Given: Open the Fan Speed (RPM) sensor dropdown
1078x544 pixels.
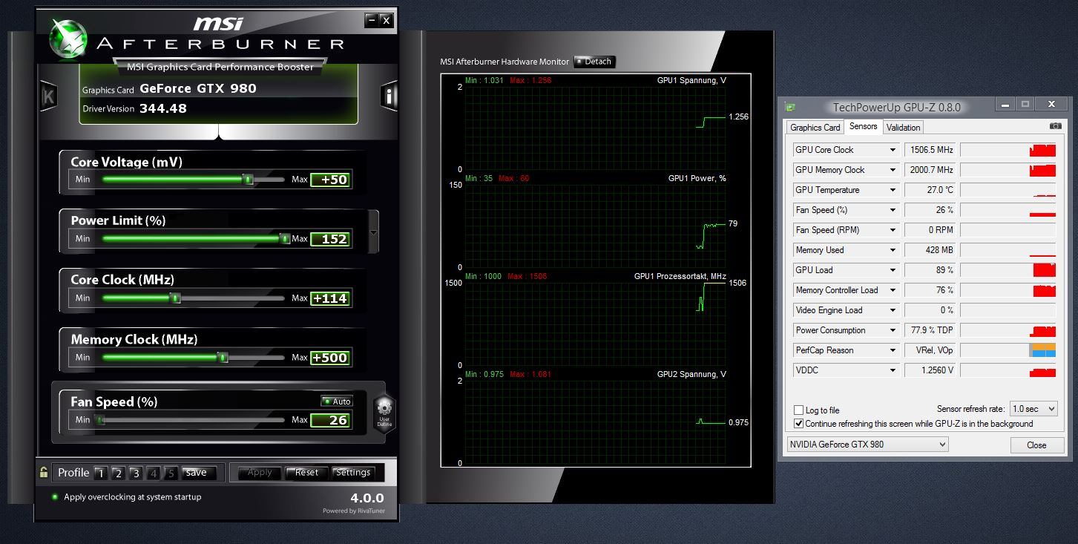Looking at the screenshot, I should [x=893, y=230].
